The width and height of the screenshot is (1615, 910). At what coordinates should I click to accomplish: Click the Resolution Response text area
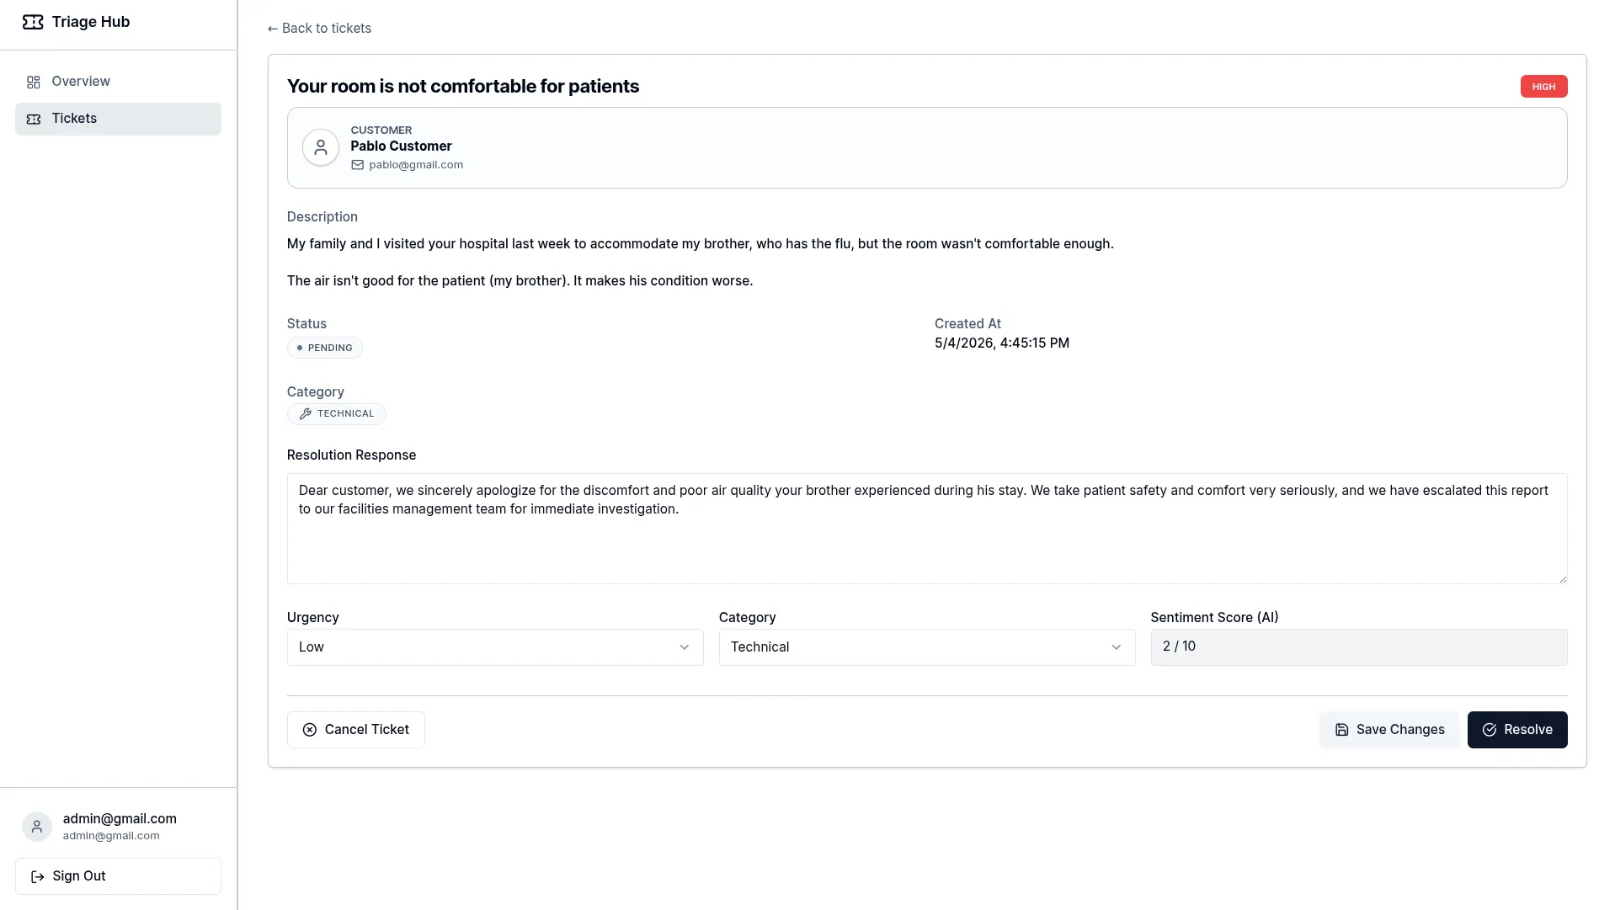tap(927, 529)
